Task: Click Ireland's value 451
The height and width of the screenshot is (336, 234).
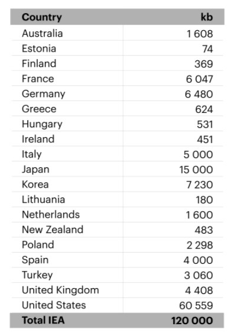Action: (205, 140)
